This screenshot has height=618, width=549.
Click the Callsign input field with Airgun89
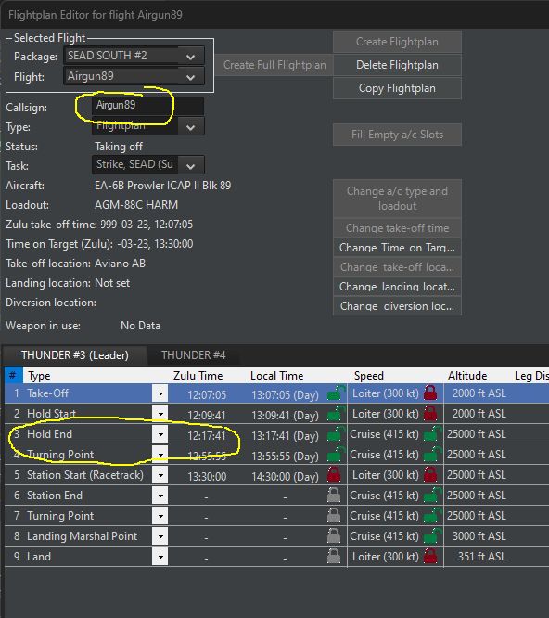pyautogui.click(x=148, y=105)
